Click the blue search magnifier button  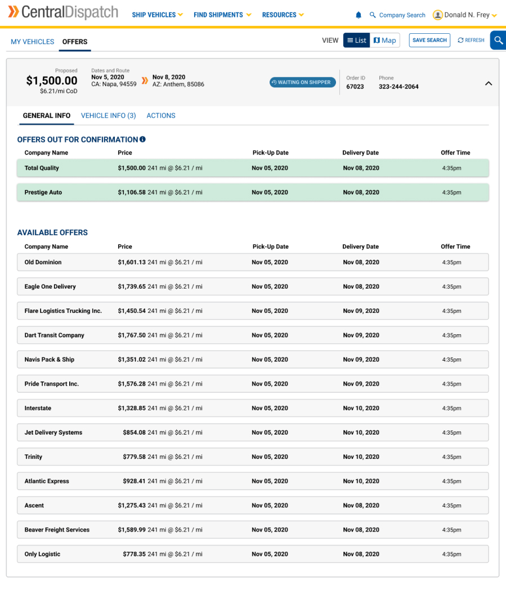[x=498, y=41]
